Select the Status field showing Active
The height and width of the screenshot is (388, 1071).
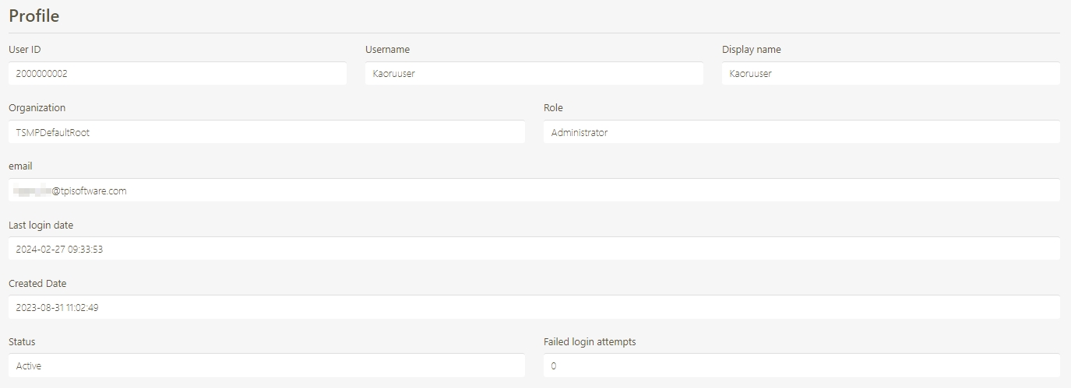click(266, 365)
